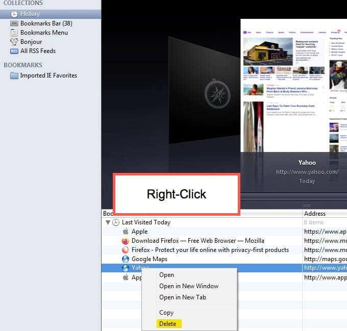Click the www.yahoo.com URL under preview
Screen dimensions: 347x331
307,172
